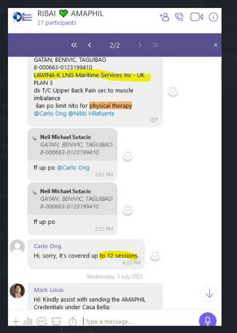237x333 pixels.
Task: Open chat info panel
Action: [213, 17]
